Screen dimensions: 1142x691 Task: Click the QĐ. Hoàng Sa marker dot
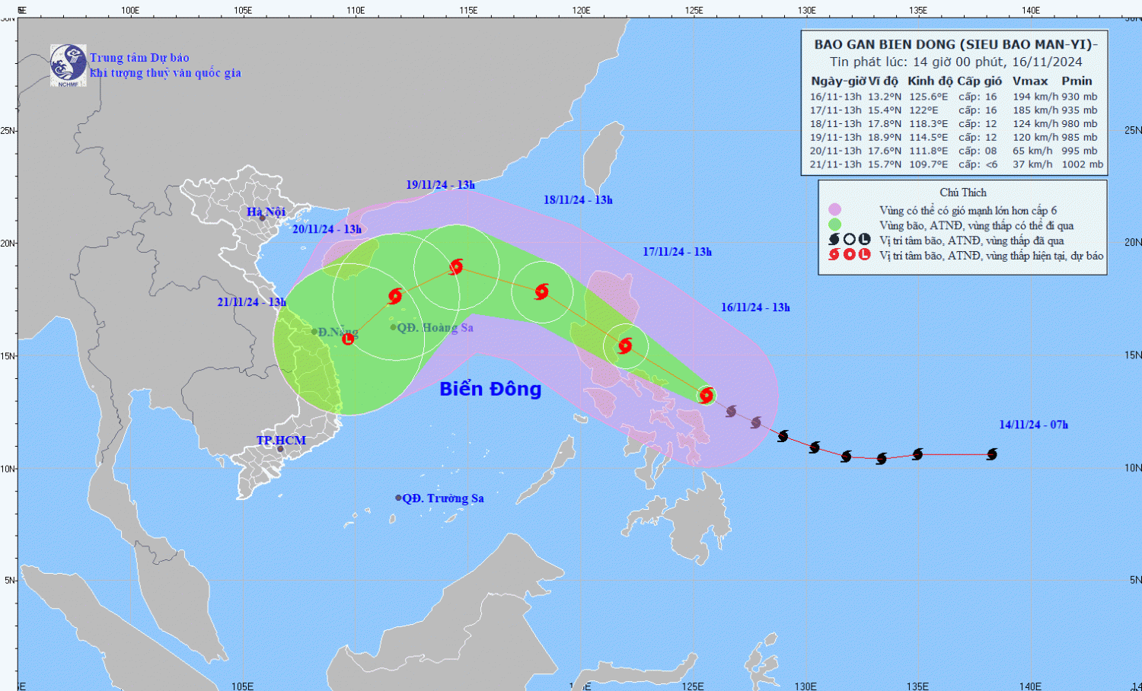click(394, 327)
